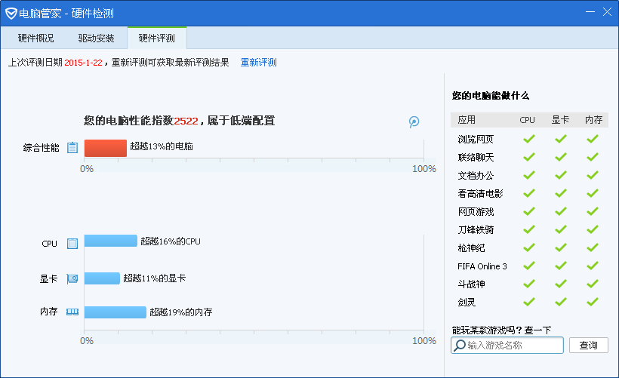The width and height of the screenshot is (619, 378).
Task: Click 显卡 checkmark for 网页游戏
Action: pos(561,211)
